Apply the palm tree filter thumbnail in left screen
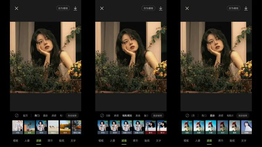Image resolution: width=262 pixels, height=147 pixels. pos(29,127)
